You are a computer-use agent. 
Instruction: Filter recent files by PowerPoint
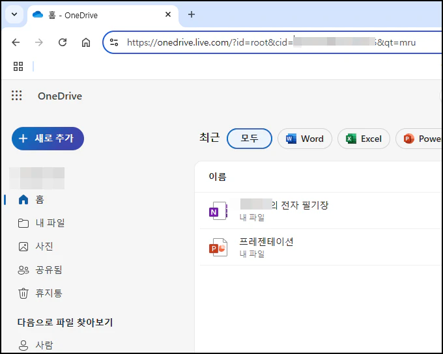(x=420, y=139)
